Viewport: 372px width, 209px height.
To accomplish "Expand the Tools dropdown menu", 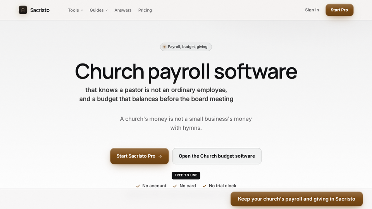I will 76,10.
